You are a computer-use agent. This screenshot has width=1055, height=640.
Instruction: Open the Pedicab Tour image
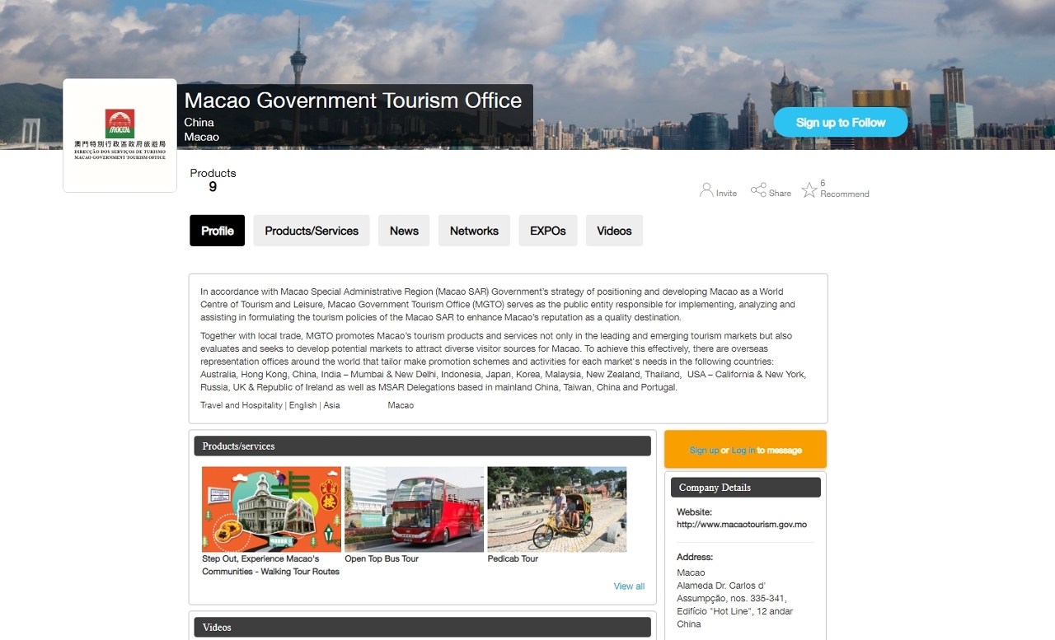point(557,509)
